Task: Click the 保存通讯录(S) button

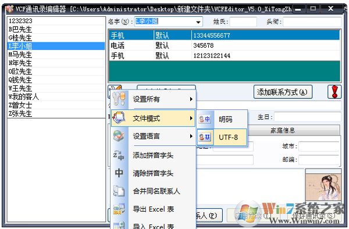Action: pos(314,216)
